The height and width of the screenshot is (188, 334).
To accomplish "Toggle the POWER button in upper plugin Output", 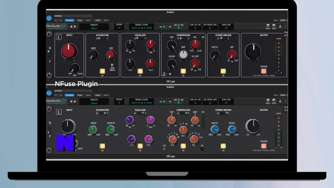I will 264,71.
